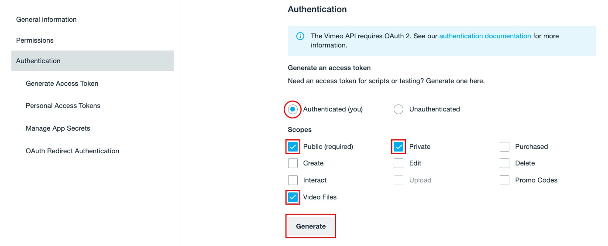Select the Authentication sidebar item

tap(93, 61)
